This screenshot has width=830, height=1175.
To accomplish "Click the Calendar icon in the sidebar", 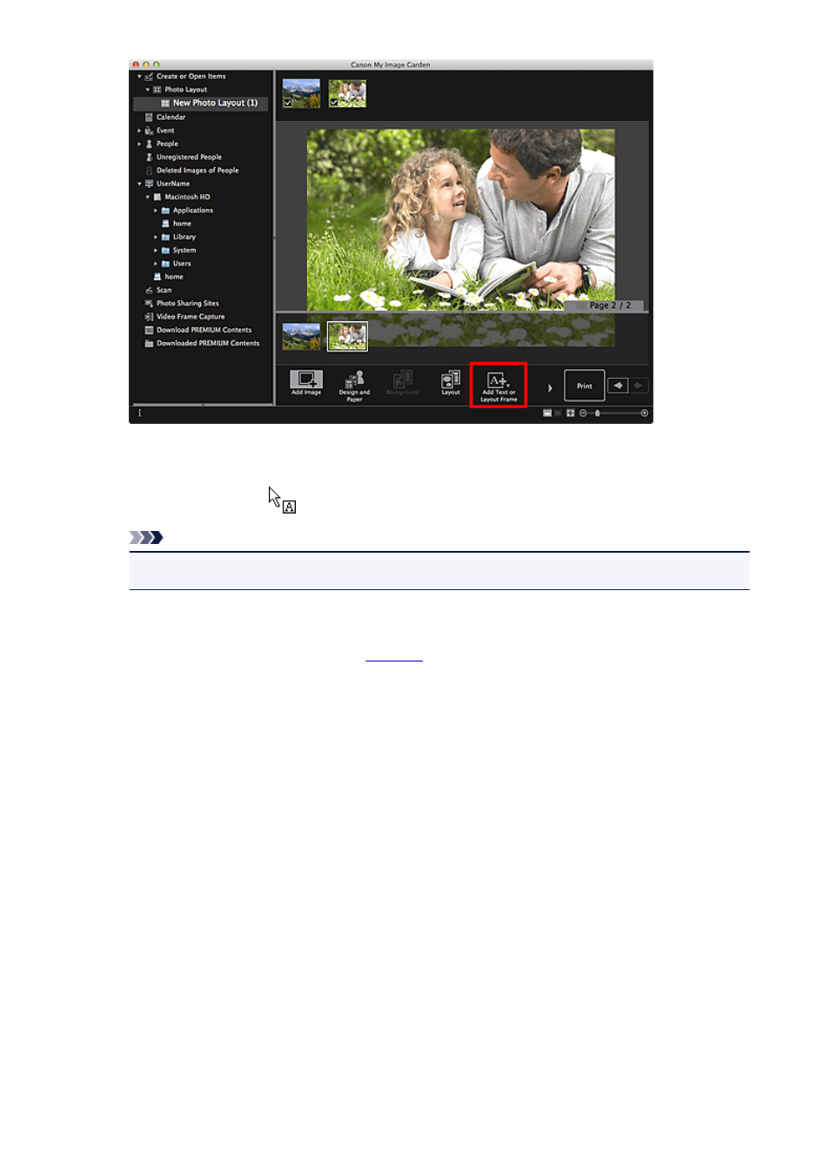I will 149,117.
